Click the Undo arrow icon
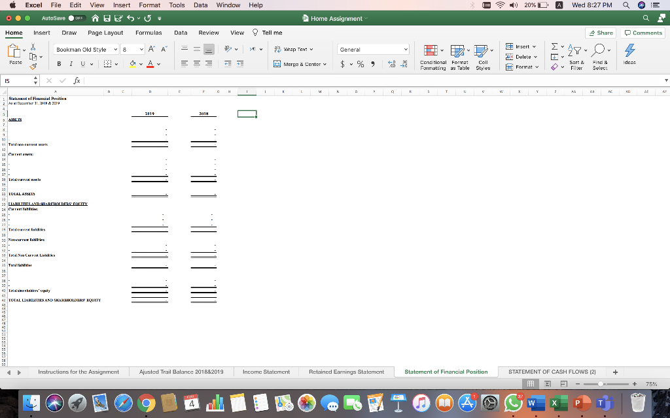This screenshot has height=418, width=670. (x=131, y=18)
